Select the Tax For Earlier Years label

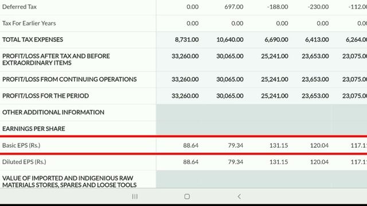pyautogui.click(x=29, y=23)
